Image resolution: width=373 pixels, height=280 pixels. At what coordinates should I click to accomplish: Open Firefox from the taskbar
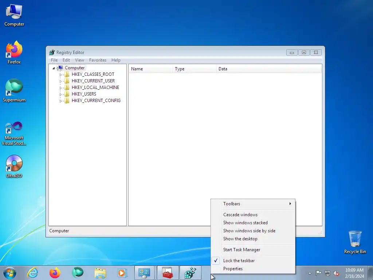(55, 273)
